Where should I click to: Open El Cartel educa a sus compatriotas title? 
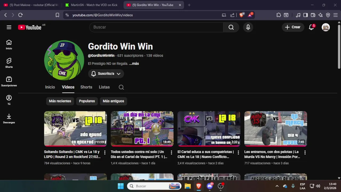[206, 154]
